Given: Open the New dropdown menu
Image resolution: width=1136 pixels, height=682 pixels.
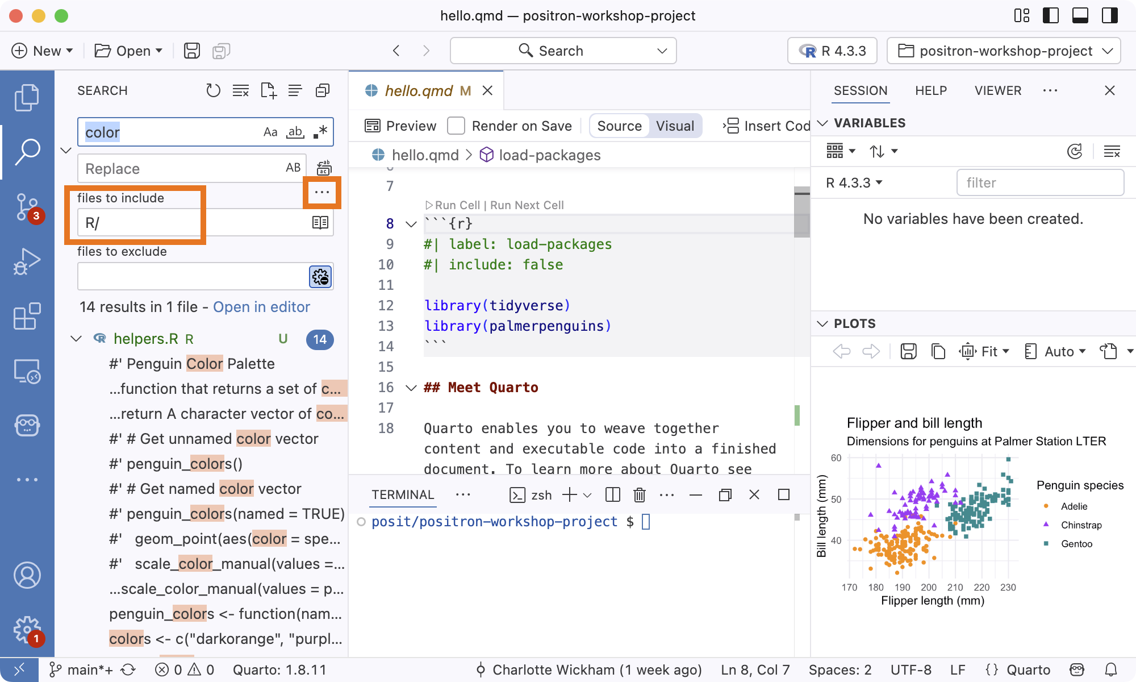Looking at the screenshot, I should click(43, 51).
